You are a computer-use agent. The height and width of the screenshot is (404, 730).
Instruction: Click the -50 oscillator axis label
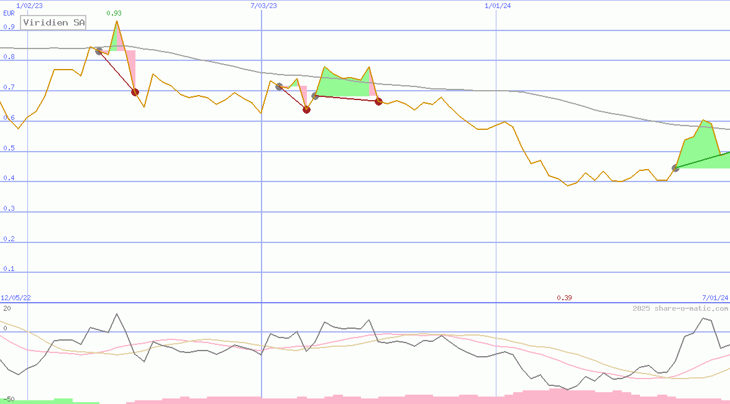[9, 398]
